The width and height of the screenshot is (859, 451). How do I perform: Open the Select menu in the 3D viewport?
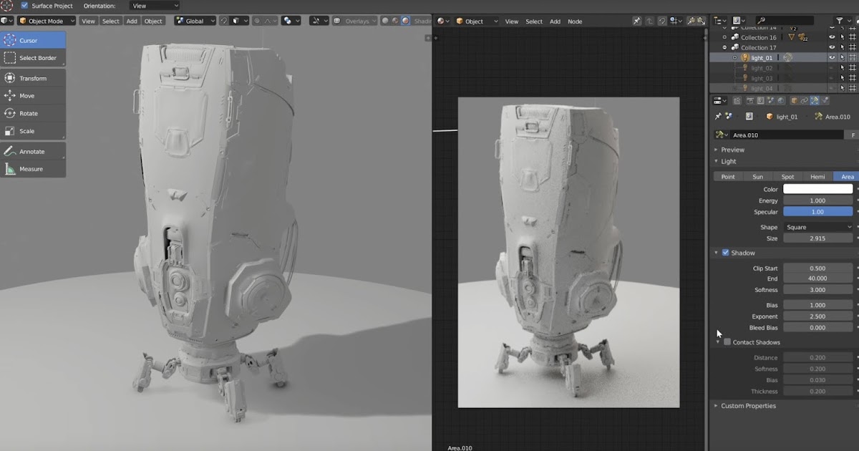click(110, 21)
